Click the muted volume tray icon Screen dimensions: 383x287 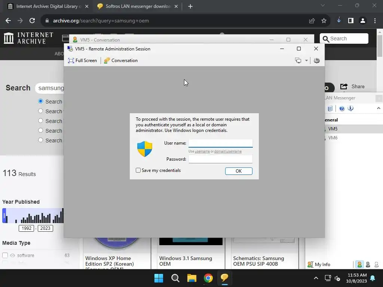pos(337,278)
